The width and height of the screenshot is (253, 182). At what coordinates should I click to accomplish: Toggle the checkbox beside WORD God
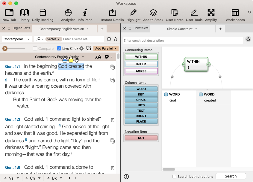click(x=166, y=94)
